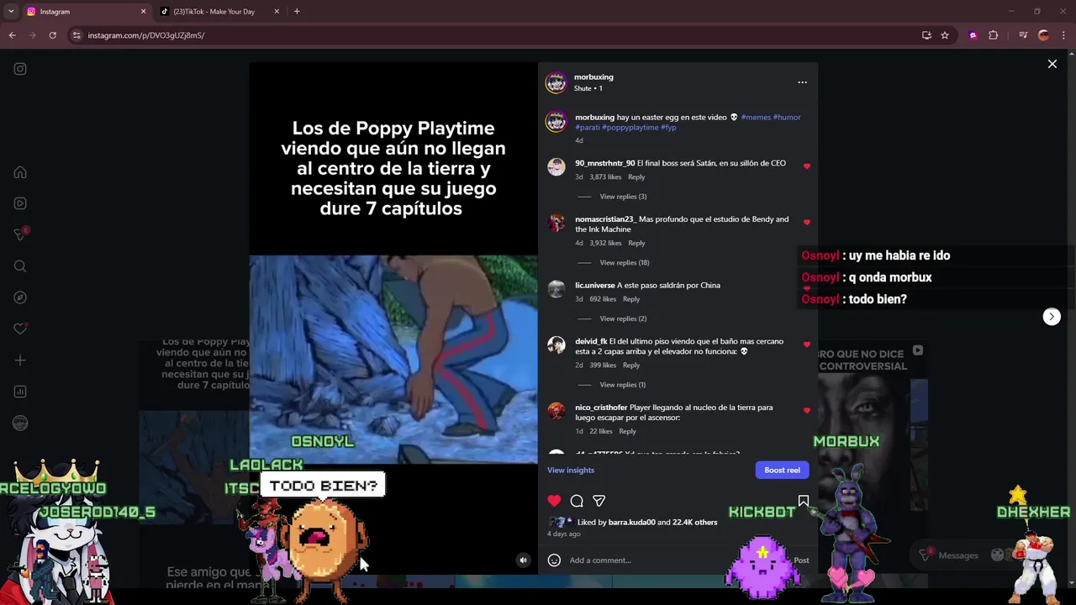Go to next post arrow

[x=1052, y=317]
